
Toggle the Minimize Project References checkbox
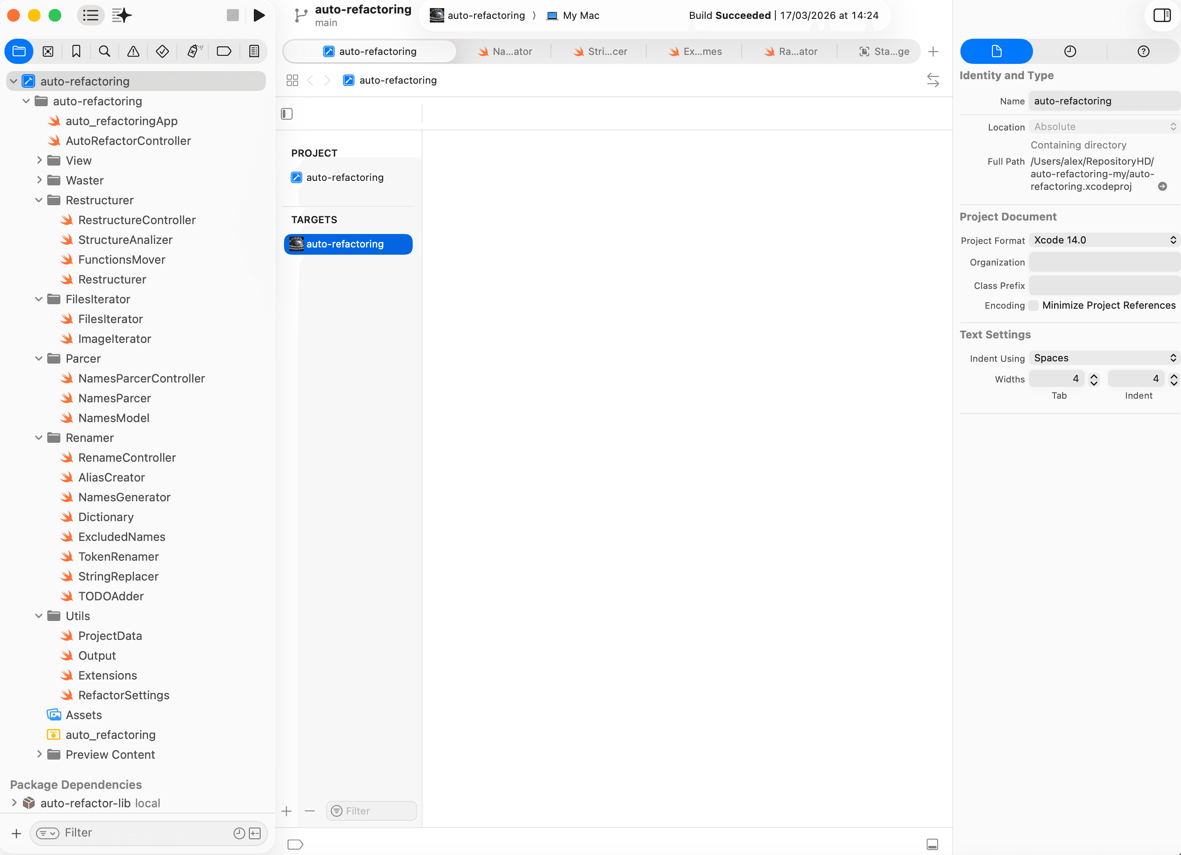(1034, 305)
